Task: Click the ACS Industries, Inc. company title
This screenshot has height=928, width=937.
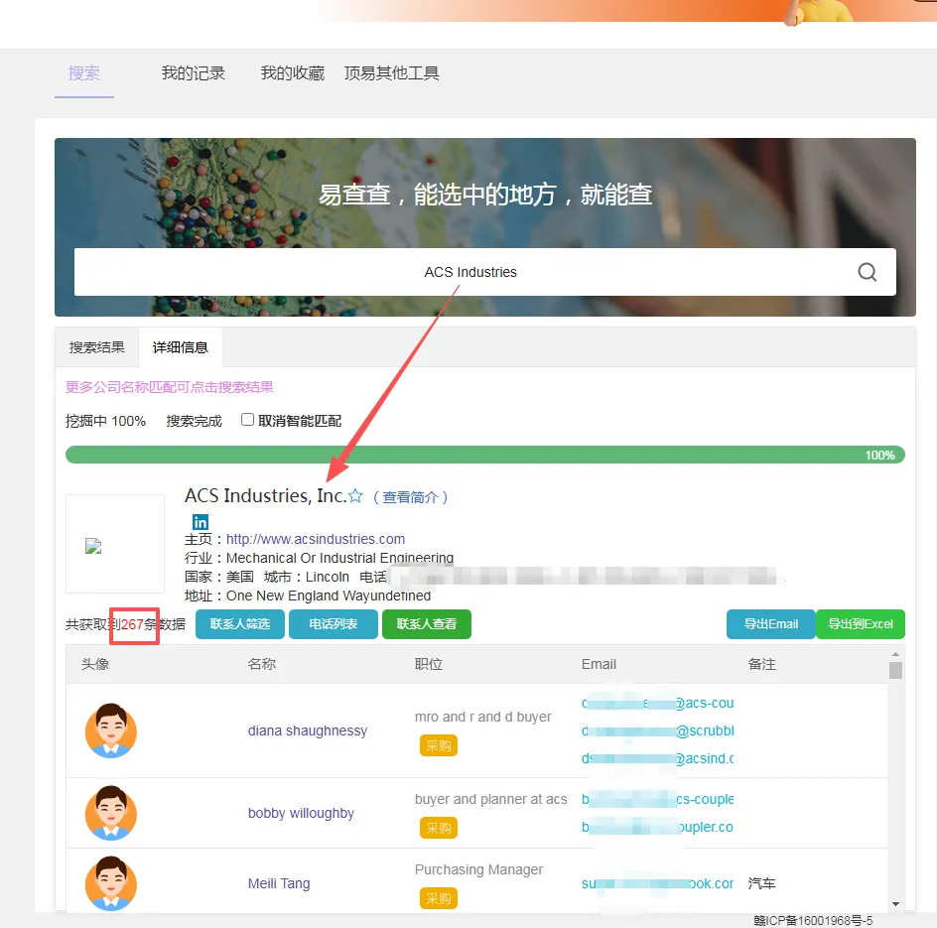Action: [265, 496]
